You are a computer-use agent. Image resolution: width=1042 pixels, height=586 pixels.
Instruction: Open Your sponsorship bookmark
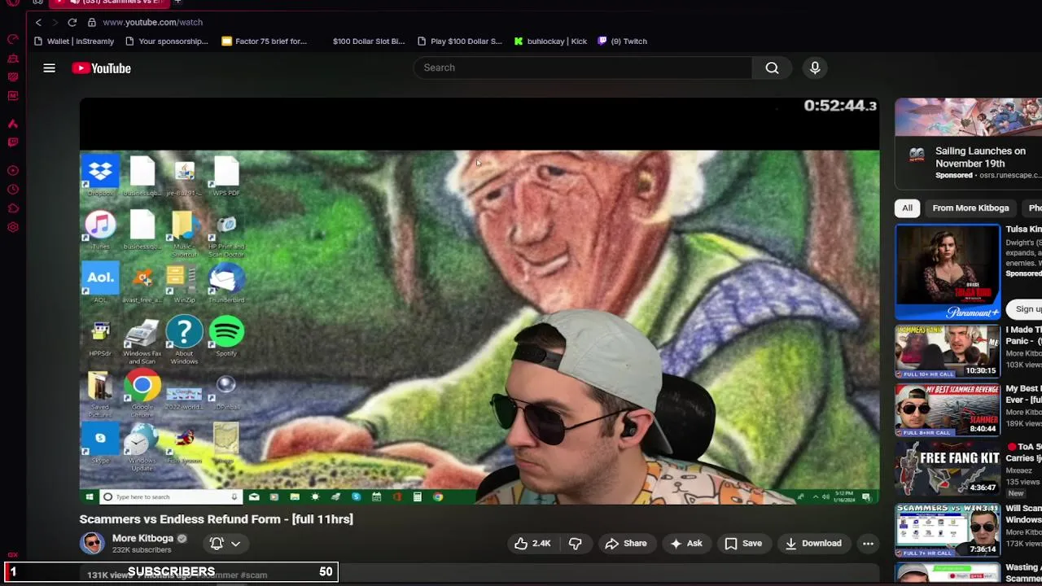(167, 41)
